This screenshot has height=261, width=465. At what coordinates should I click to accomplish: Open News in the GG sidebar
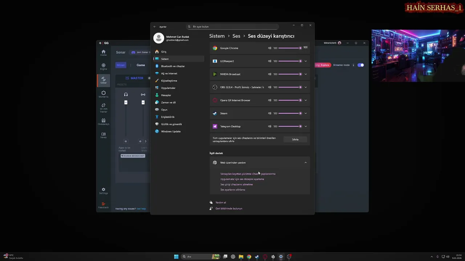(104, 135)
